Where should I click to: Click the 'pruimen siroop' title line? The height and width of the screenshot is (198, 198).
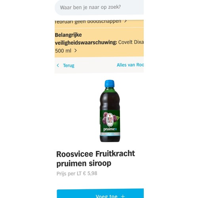coord(84,164)
